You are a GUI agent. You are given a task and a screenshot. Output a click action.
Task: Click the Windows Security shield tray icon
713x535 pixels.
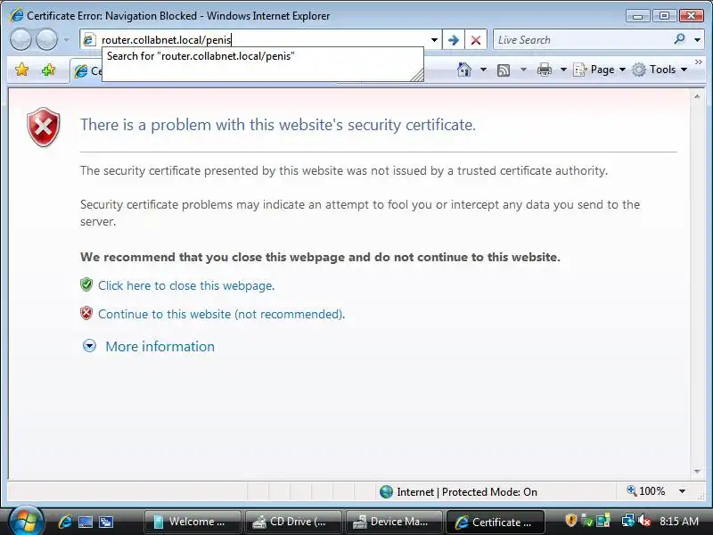(570, 521)
